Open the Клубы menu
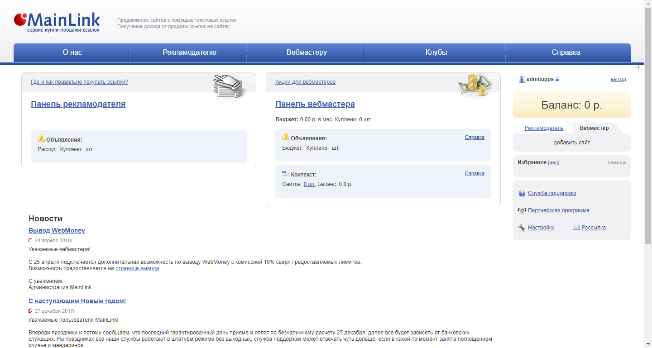652x348 pixels. tap(436, 52)
